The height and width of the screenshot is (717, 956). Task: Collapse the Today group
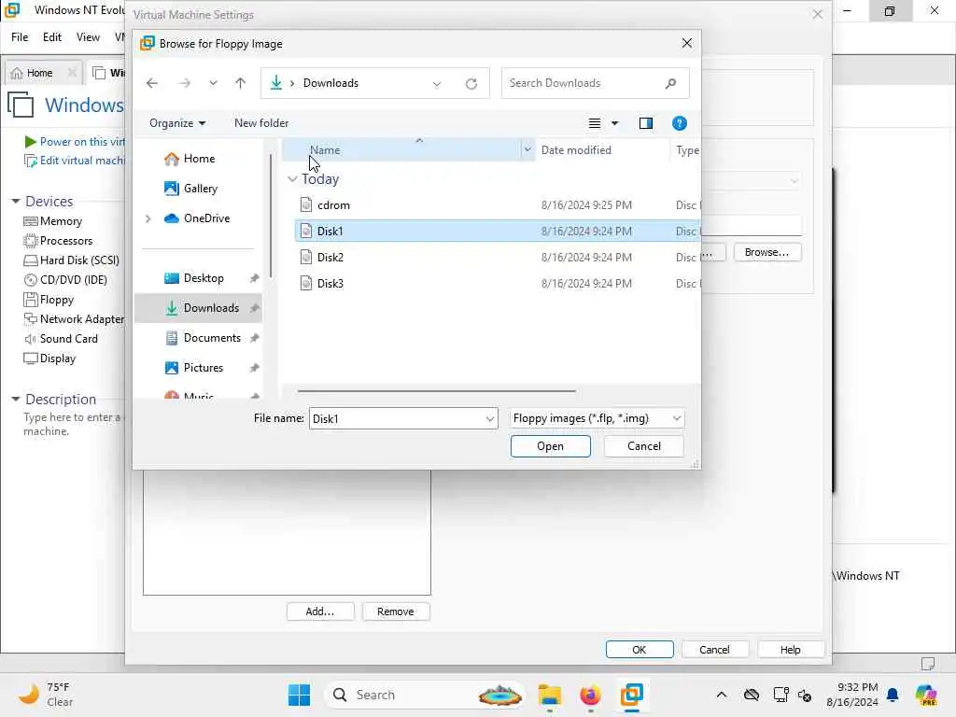click(292, 179)
